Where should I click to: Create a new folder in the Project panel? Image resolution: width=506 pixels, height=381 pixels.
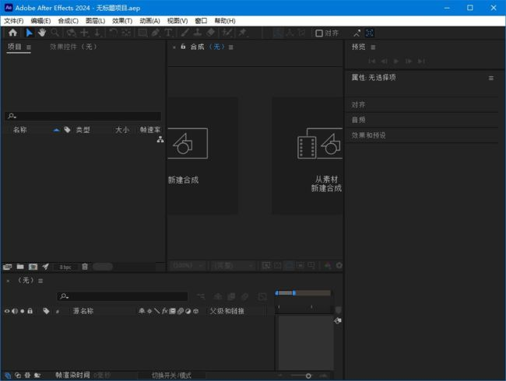point(20,266)
